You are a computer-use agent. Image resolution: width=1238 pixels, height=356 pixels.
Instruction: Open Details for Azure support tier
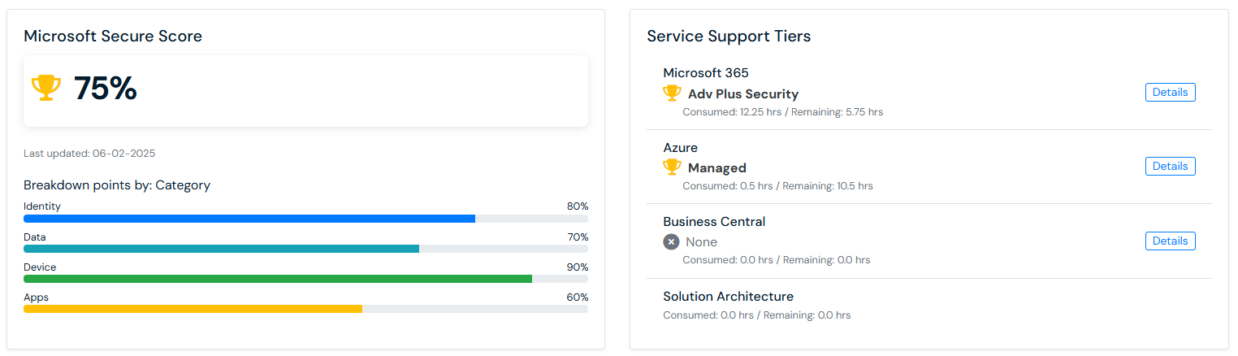[1170, 167]
